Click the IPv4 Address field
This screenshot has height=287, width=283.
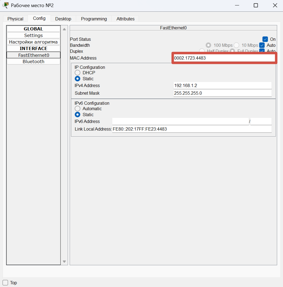[x=222, y=85]
